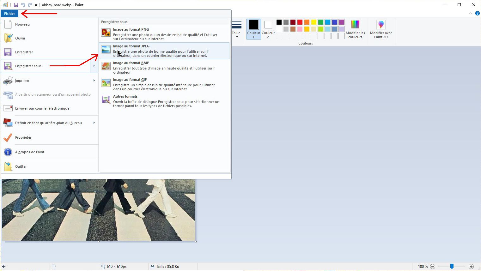Click the Propriétés checkmark icon
The image size is (481, 271).
pyautogui.click(x=8, y=137)
